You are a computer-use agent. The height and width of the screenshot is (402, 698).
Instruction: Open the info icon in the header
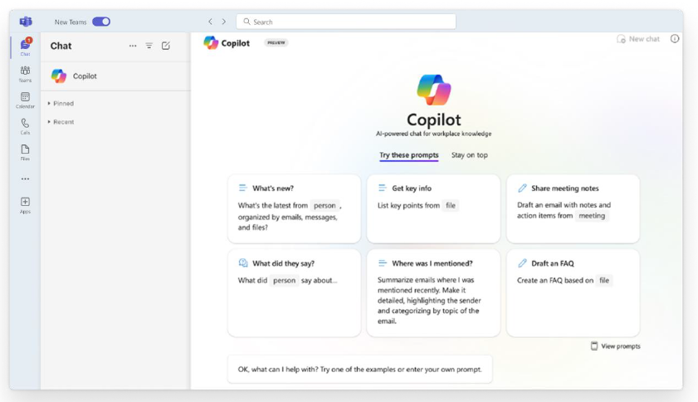click(x=675, y=39)
